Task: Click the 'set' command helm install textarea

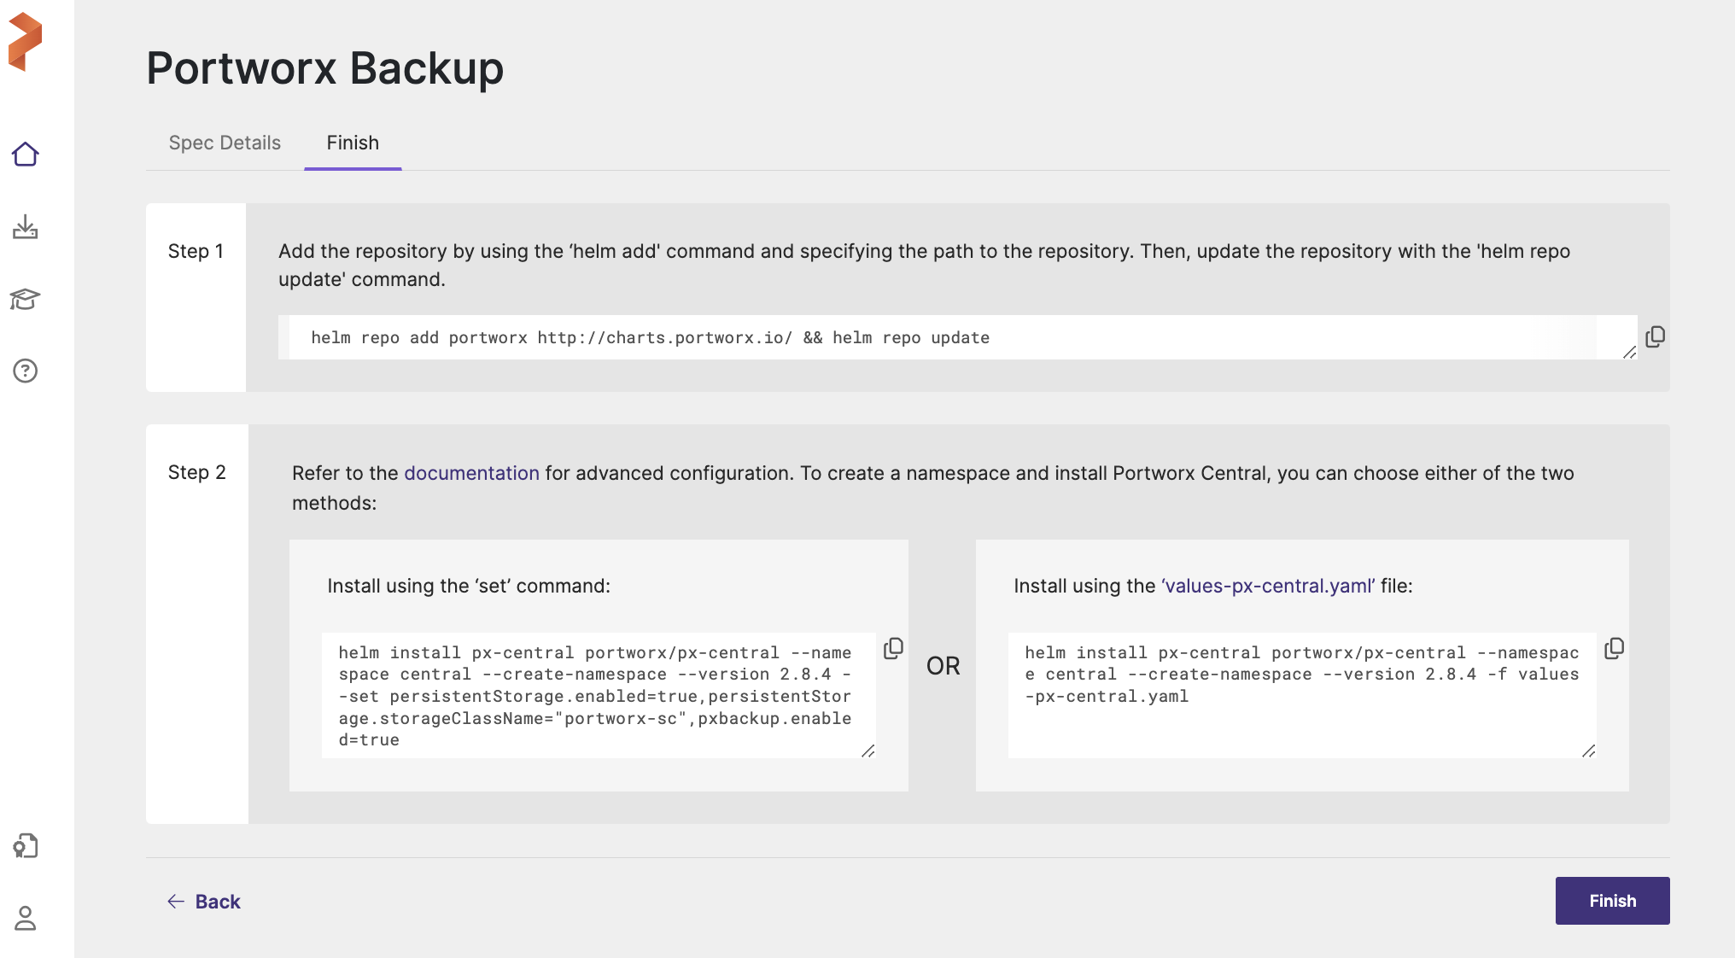Action: click(595, 695)
